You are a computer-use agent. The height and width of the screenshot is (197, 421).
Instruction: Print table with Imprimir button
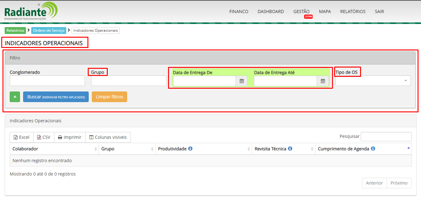70,137
